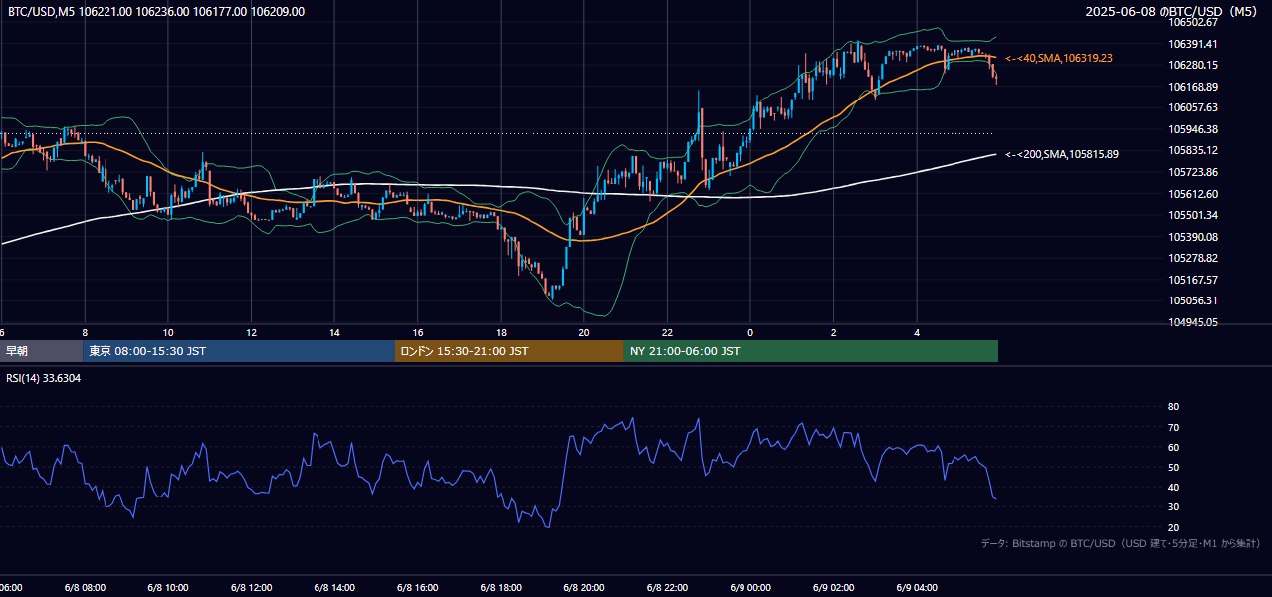The image size is (1272, 597).
Task: Click the Bitstamp data source note
Action: pos(1121,543)
